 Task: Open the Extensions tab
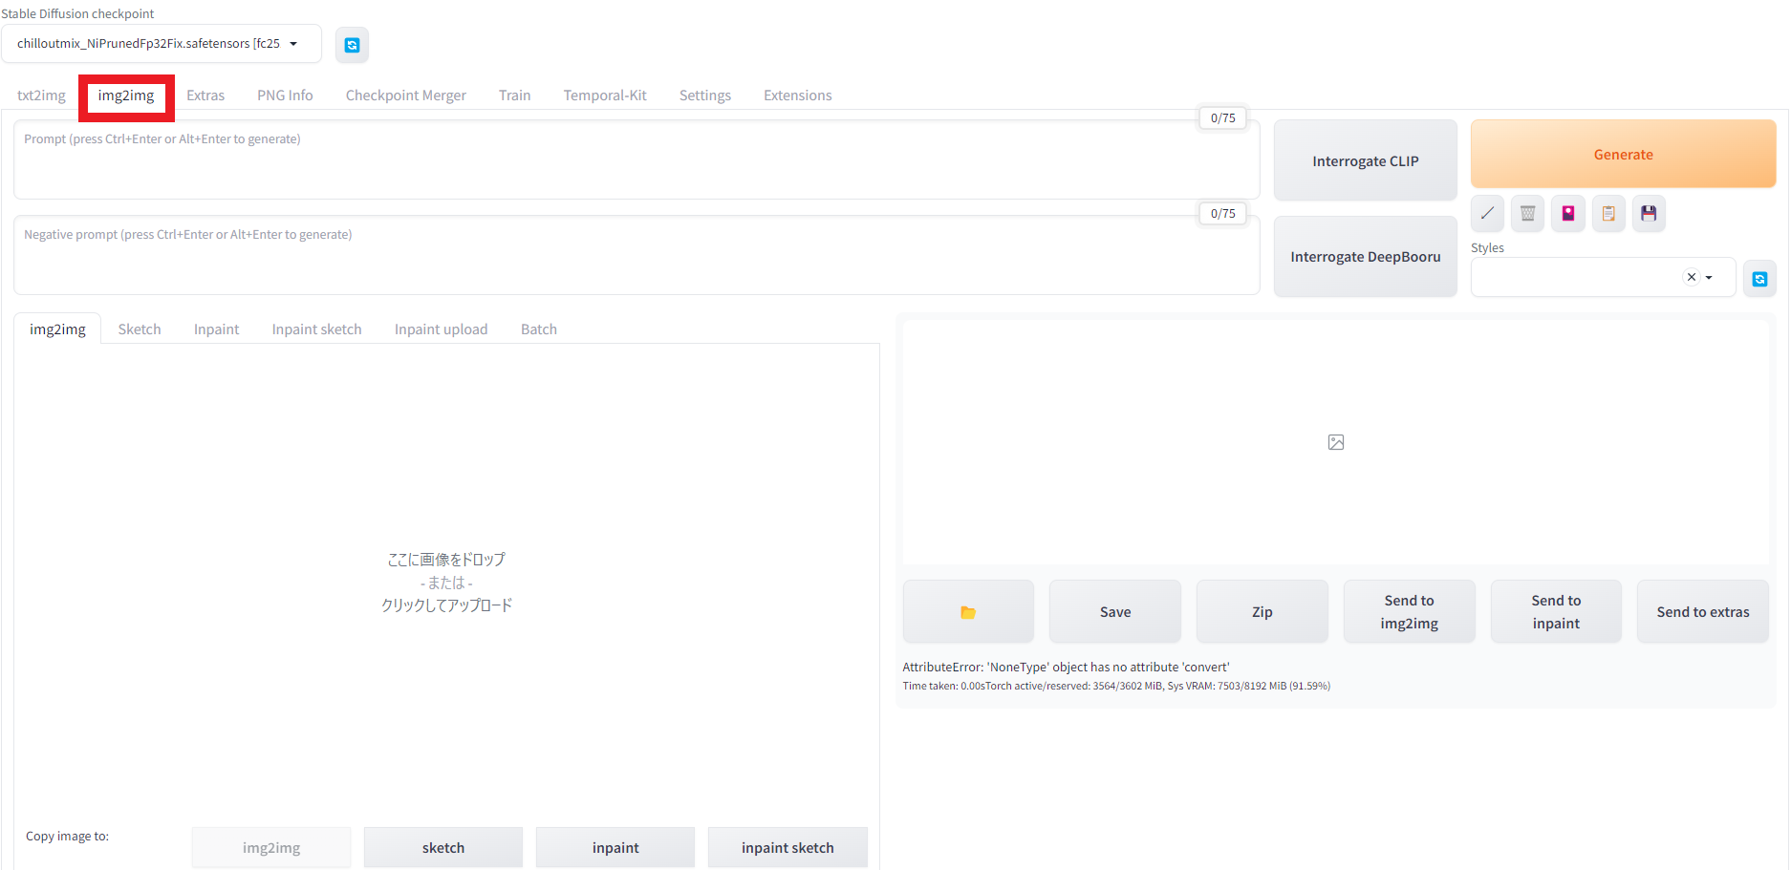click(797, 95)
